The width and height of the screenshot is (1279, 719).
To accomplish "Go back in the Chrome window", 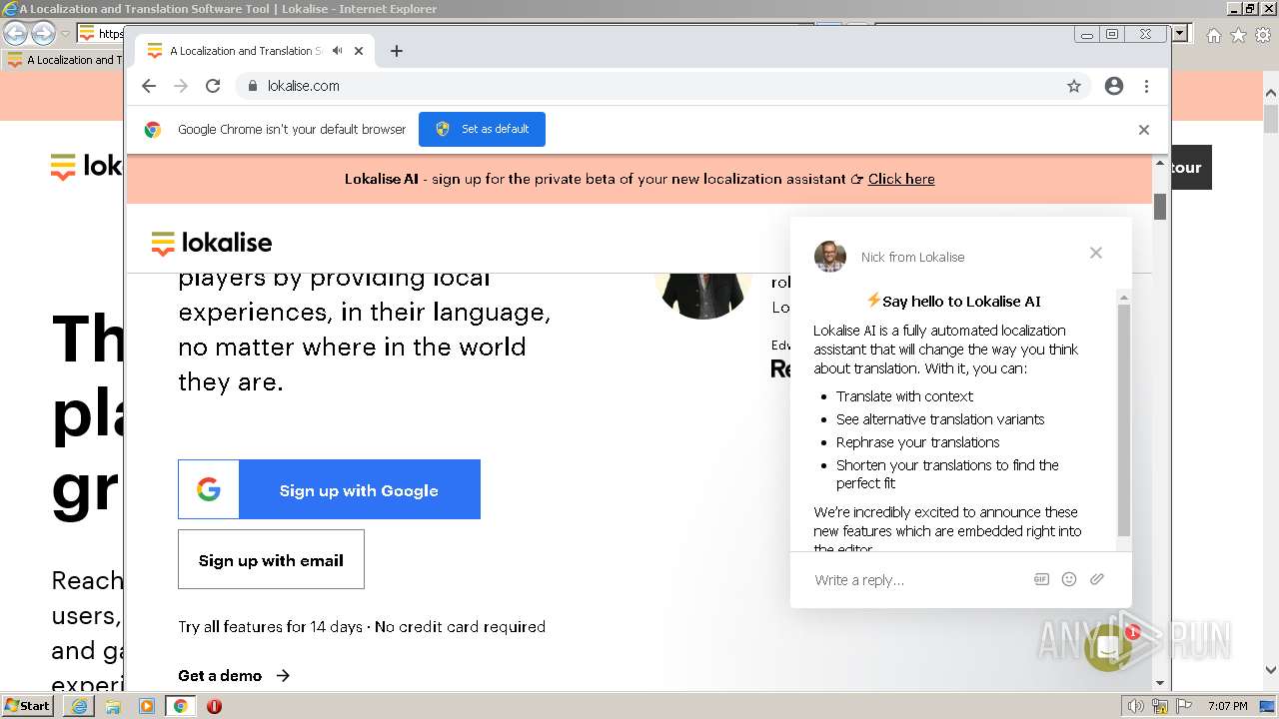I will point(149,86).
